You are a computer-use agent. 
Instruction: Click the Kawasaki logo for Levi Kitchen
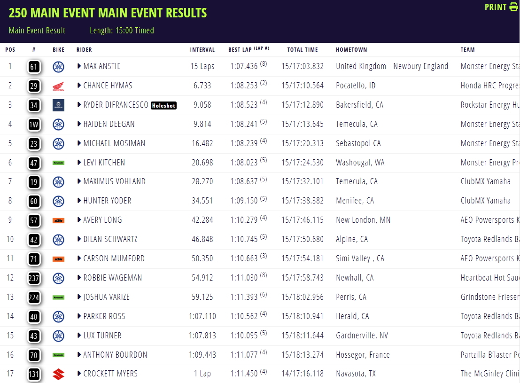click(58, 163)
